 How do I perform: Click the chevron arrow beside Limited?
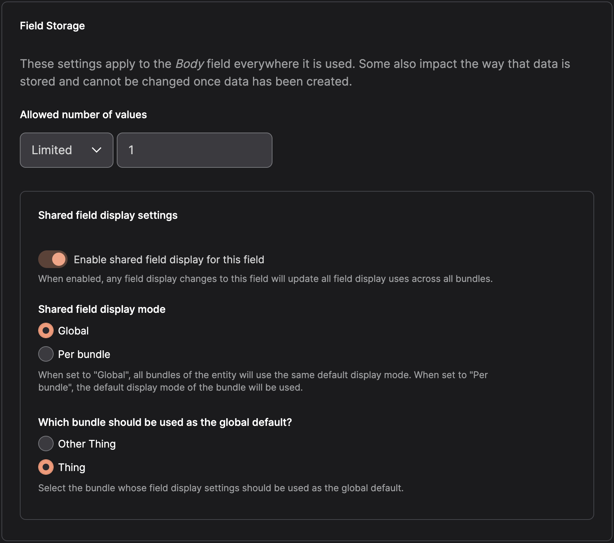point(97,150)
